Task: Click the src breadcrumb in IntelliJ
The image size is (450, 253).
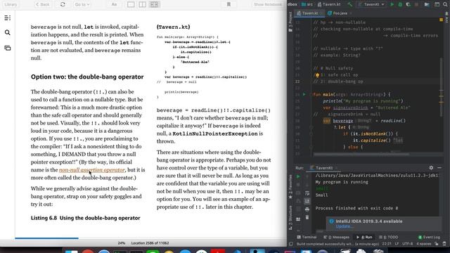Action: (307, 4)
